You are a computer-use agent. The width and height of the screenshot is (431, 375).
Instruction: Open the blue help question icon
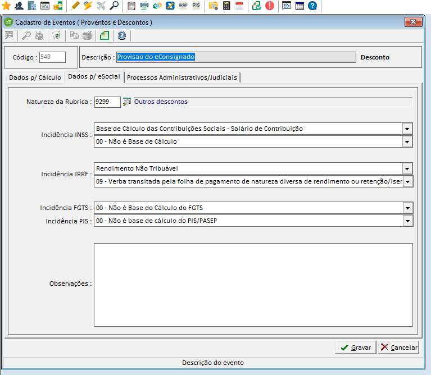click(x=312, y=6)
